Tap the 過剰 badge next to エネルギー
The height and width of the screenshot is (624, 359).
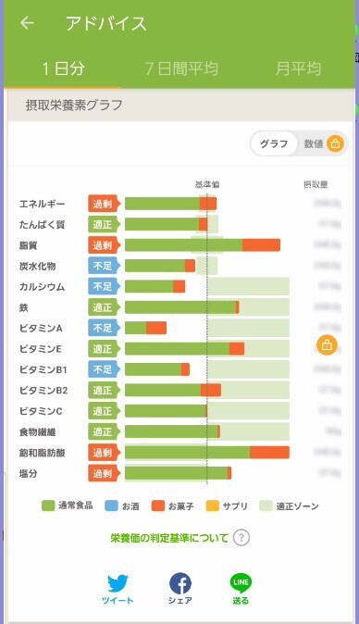(104, 204)
